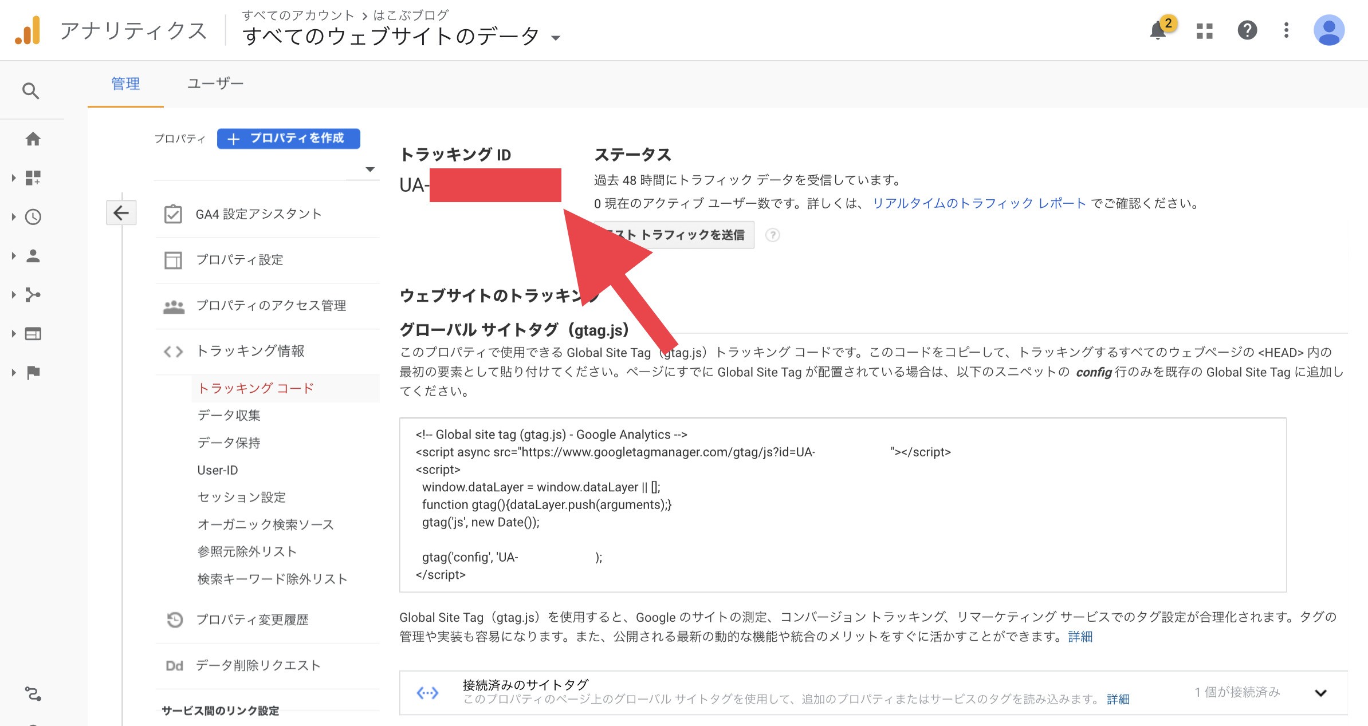Click 詳細 link in connected site tags row
This screenshot has width=1368, height=726.
(x=1118, y=699)
